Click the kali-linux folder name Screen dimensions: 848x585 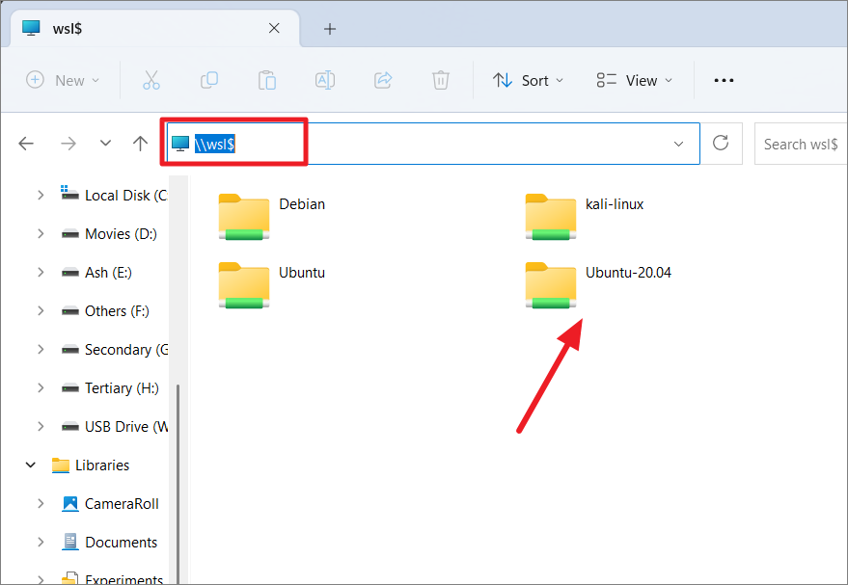click(x=615, y=204)
